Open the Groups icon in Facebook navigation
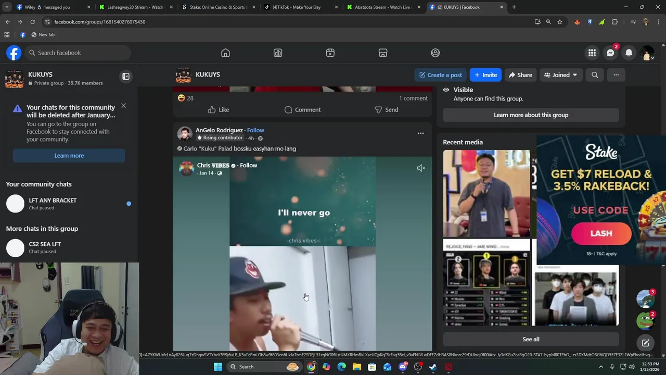This screenshot has height=375, width=666. pos(436,53)
